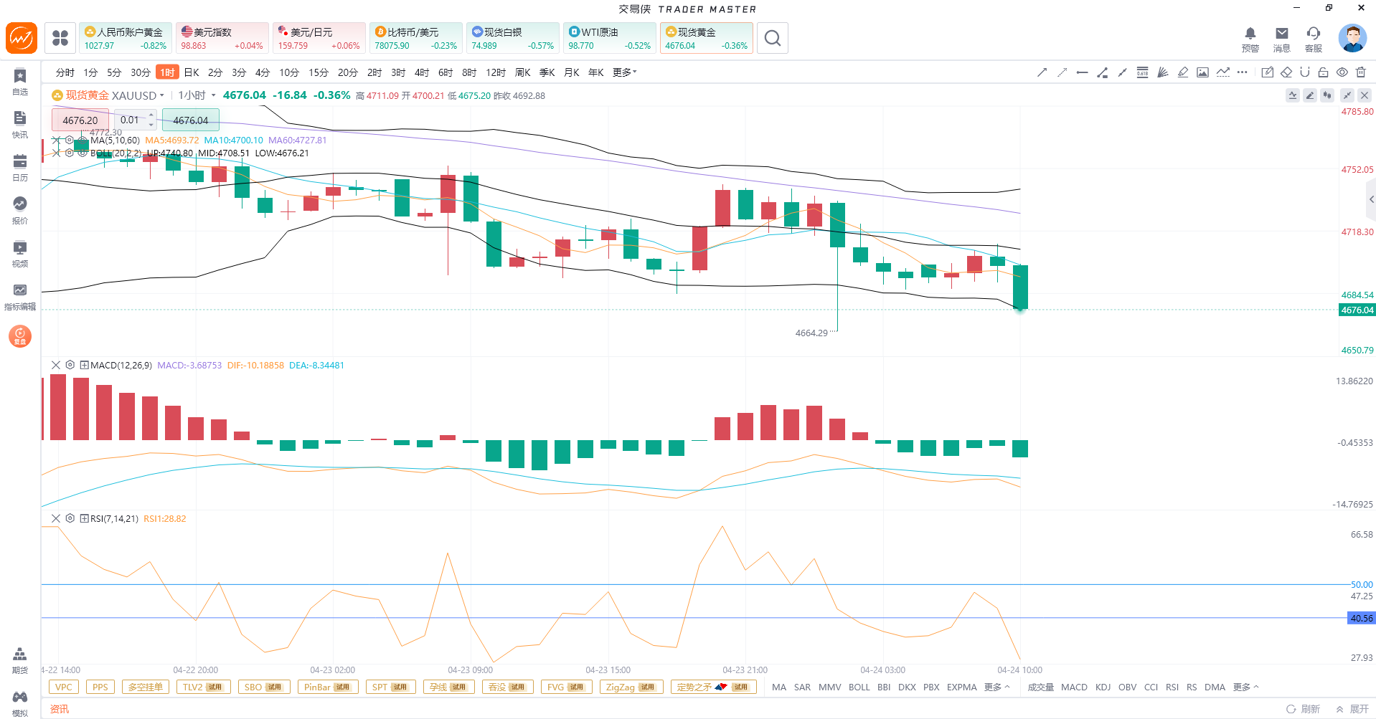This screenshot has width=1376, height=719.
Task: Increase lot size with the up arrow
Action: [151, 115]
